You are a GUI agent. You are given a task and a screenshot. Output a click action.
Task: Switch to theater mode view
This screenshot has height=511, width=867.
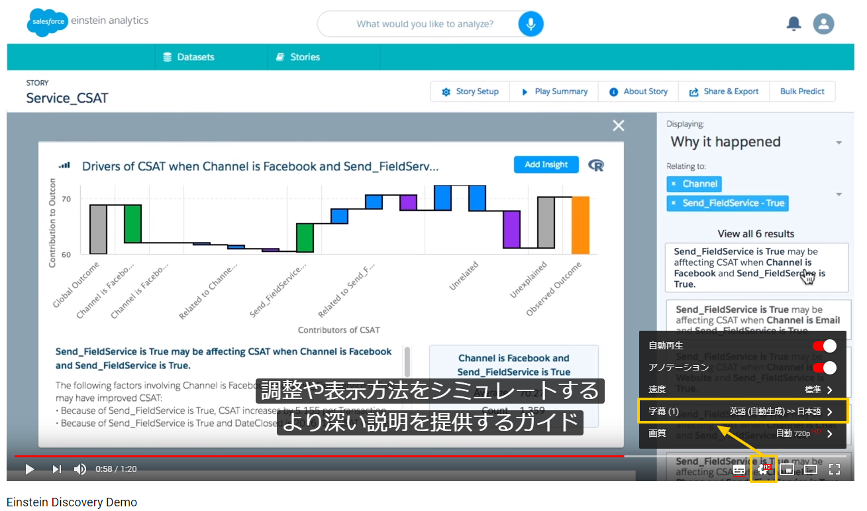(811, 469)
